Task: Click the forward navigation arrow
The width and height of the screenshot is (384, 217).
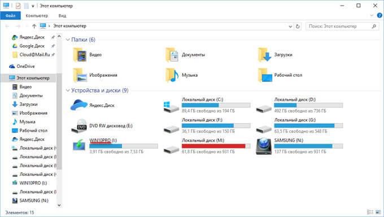Action: tap(18, 26)
